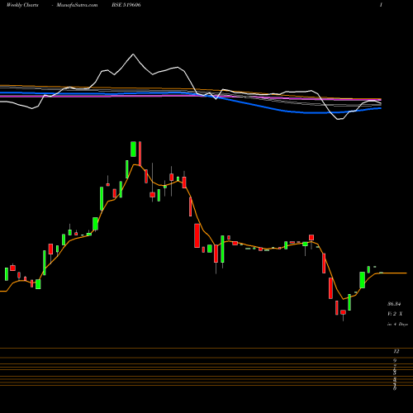Screen dimensions: 413x413
Task: Click the "12" axis label
Action: point(396,351)
